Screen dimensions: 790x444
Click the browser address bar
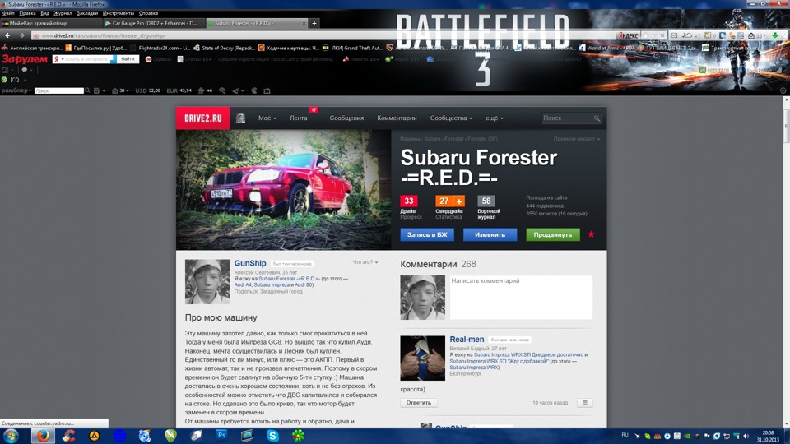pos(323,35)
